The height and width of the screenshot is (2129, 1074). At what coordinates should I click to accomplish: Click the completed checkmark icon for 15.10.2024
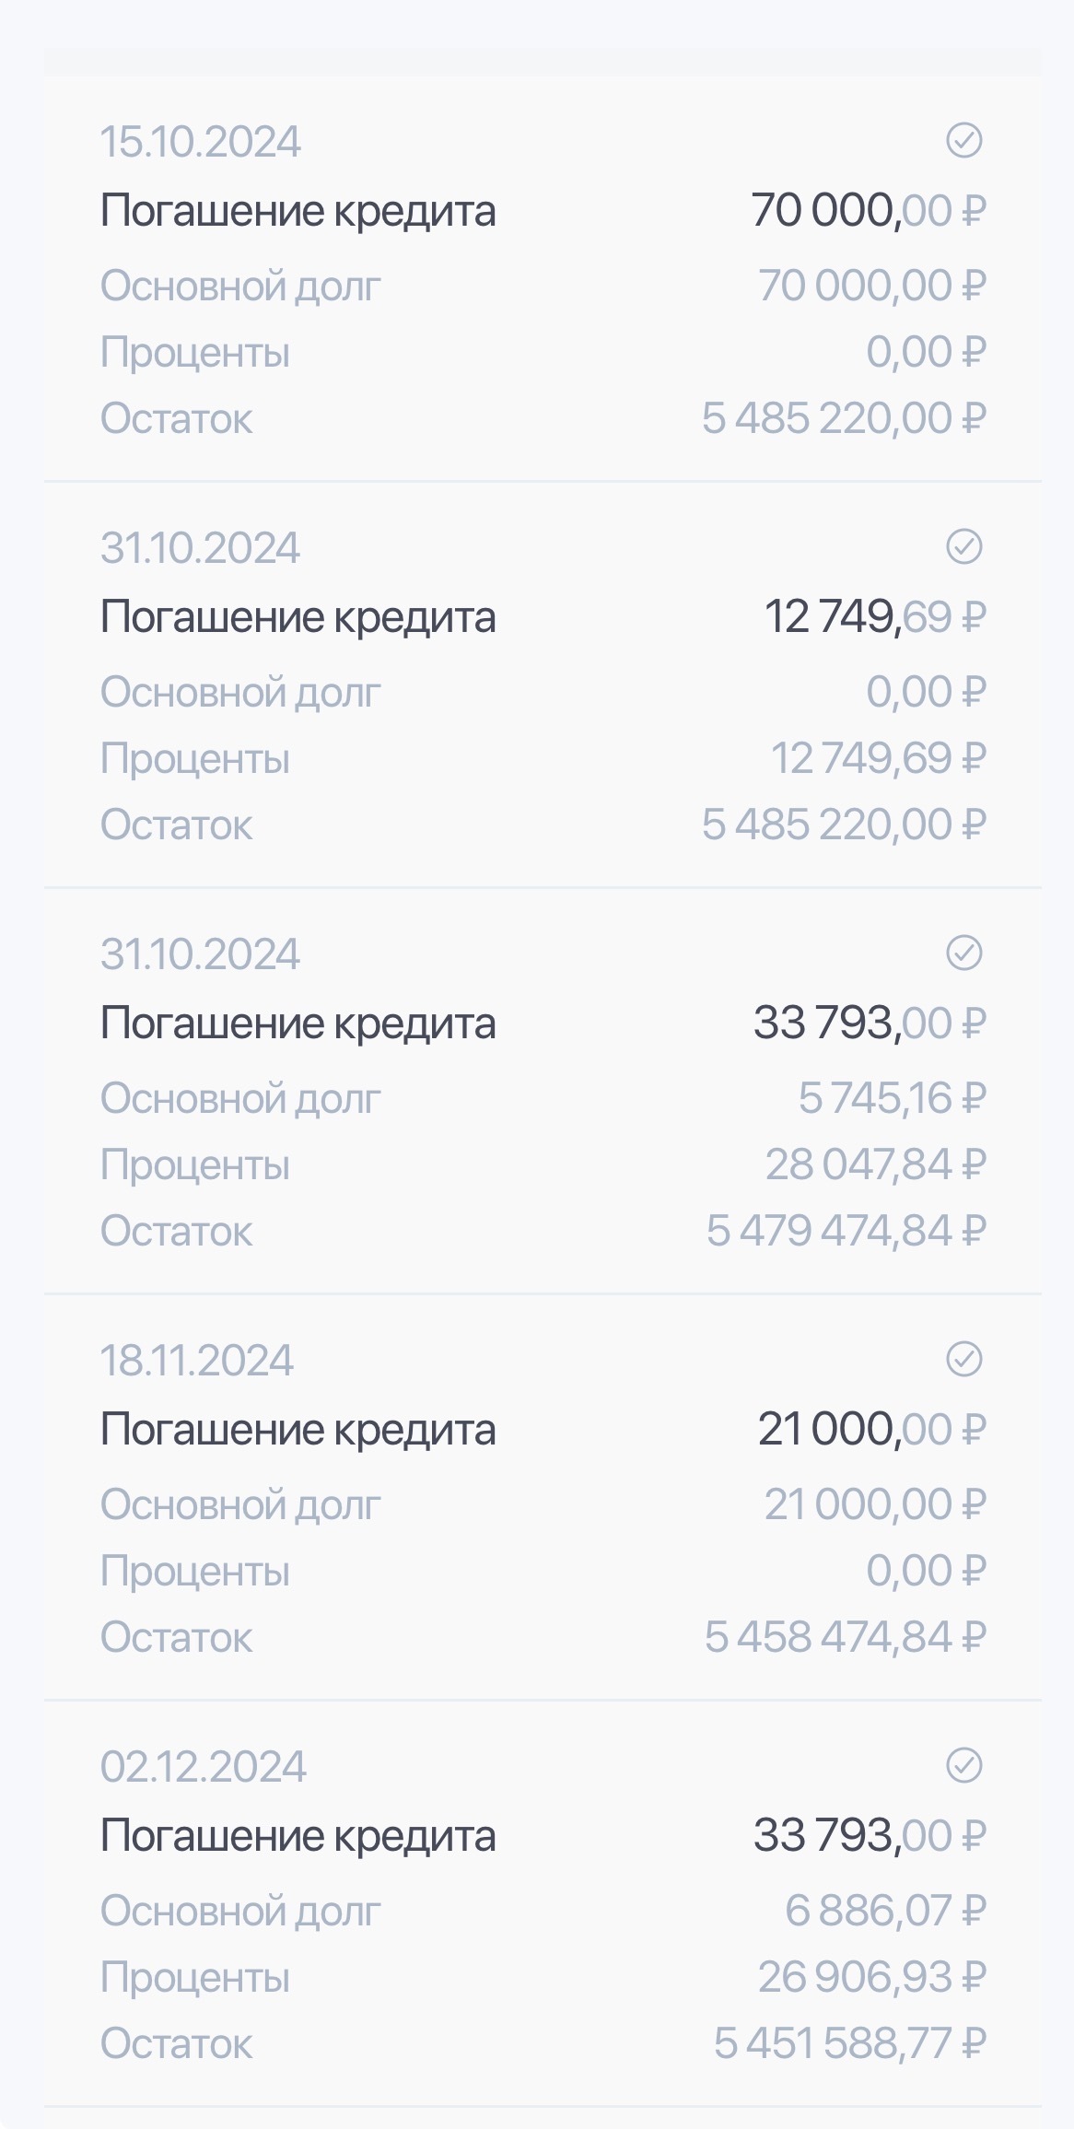coord(963,141)
